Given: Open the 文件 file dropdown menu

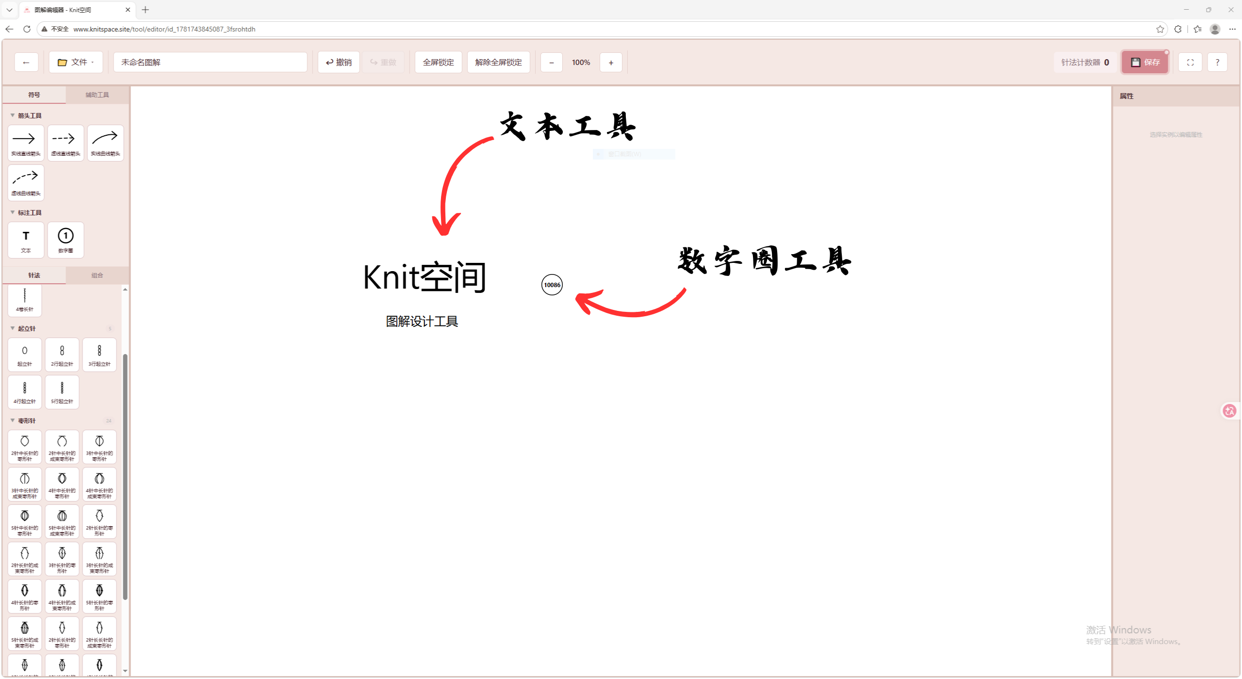Looking at the screenshot, I should 76,62.
